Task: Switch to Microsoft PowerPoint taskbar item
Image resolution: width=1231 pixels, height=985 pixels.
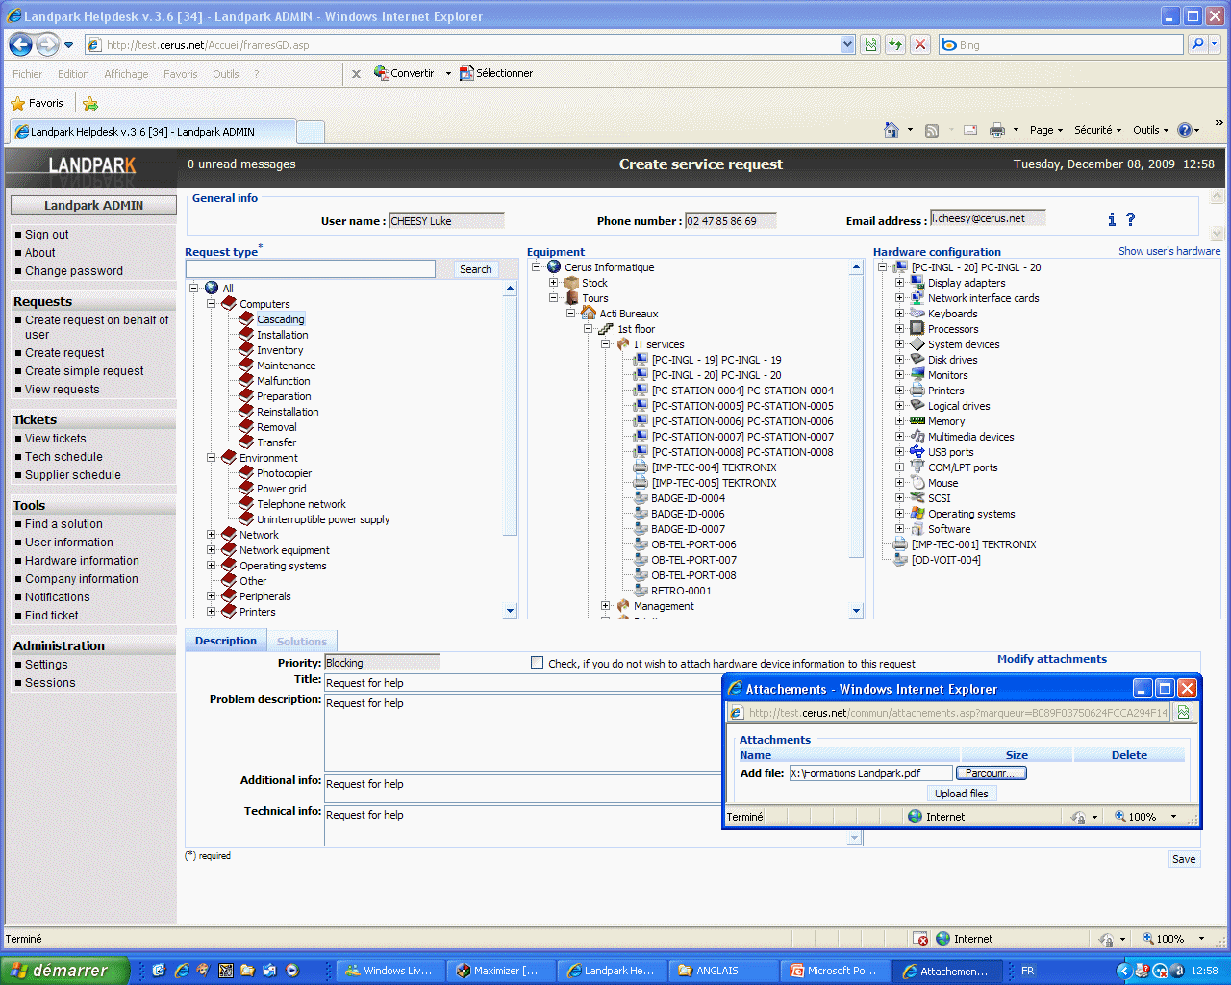Action: [x=834, y=971]
